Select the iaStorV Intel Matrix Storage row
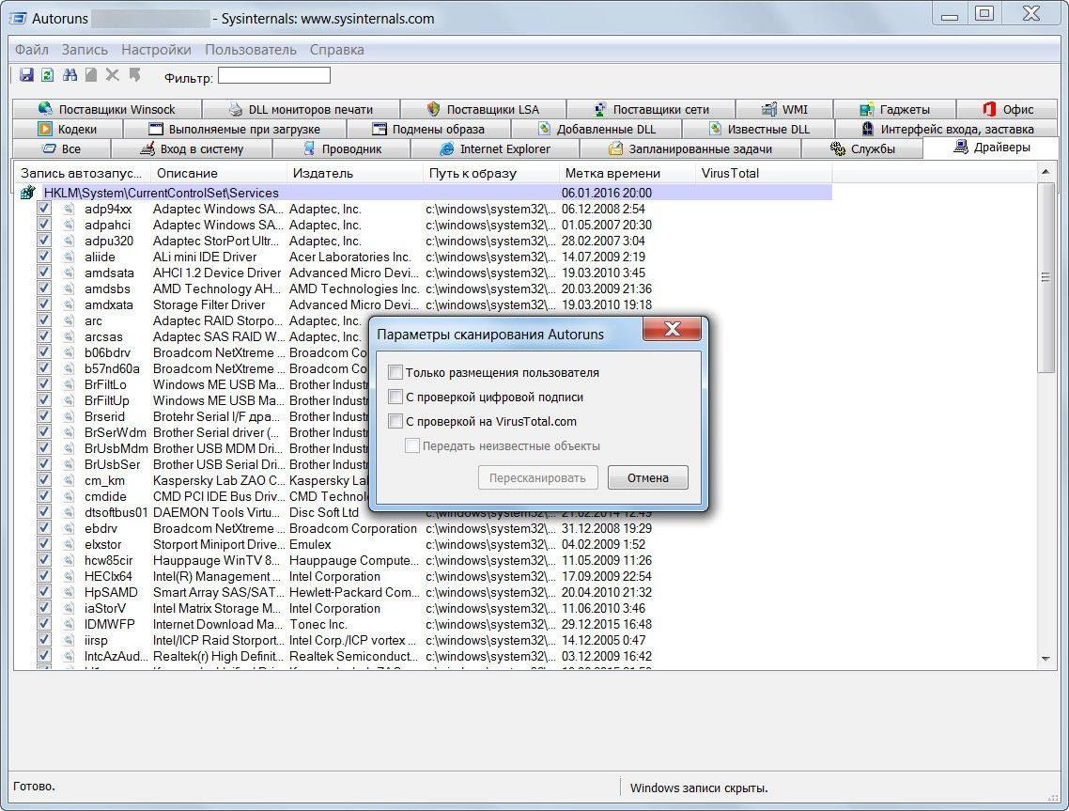Screen dimensions: 1069x811 tap(423, 608)
